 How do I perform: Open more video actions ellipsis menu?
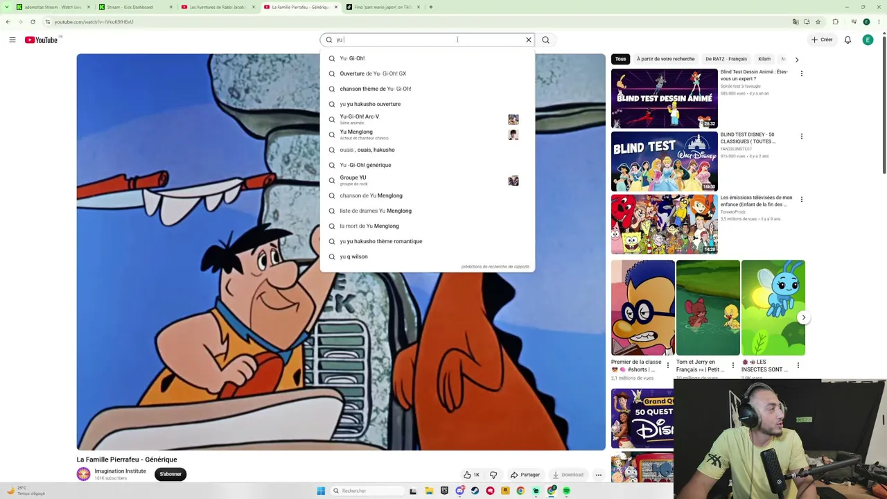click(599, 475)
